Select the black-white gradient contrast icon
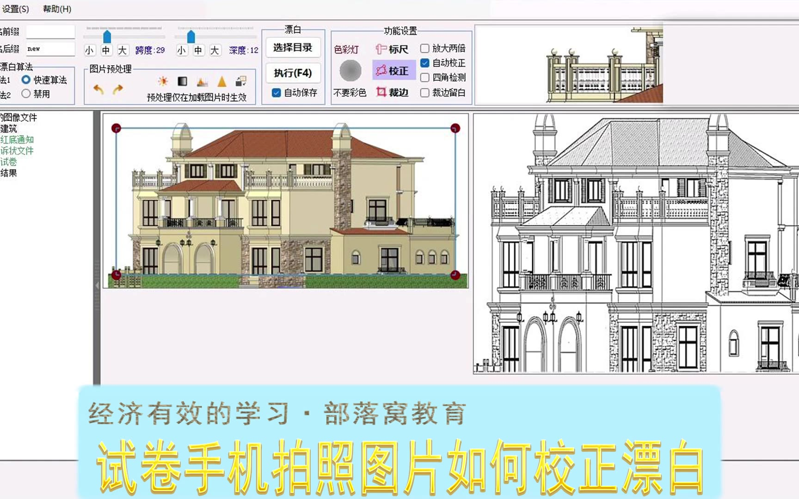 coord(183,82)
